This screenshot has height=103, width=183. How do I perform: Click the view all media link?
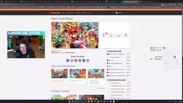coord(100,88)
